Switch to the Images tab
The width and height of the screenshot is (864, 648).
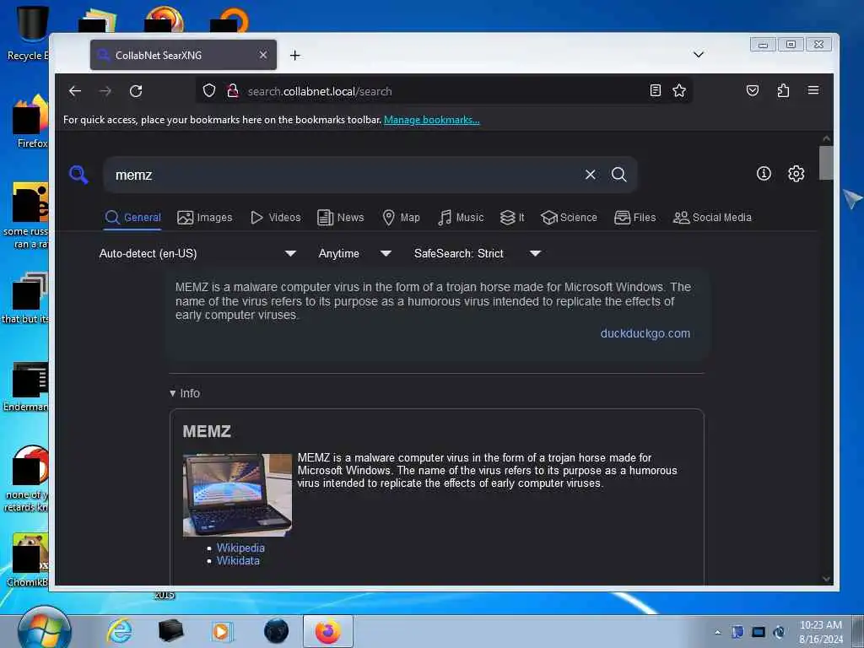[205, 218]
